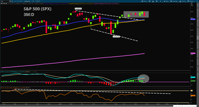Screen dimensions: 199x107
Task: Open the Patterns menu
Action: pos(191,1)
